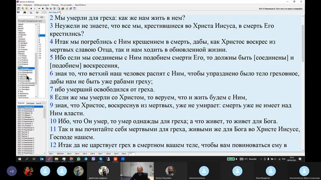Click the icon right of the minus icon
321x180 pixels.
click(43, 8)
